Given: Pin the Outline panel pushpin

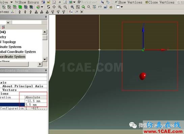Looking at the screenshot, I should click(46, 17).
